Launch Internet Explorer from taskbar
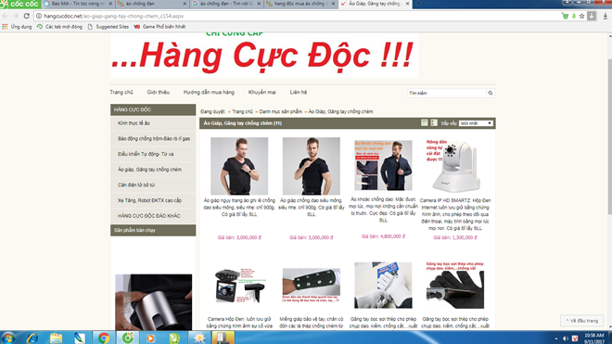Screen dimensions: 612x344 click(32, 338)
